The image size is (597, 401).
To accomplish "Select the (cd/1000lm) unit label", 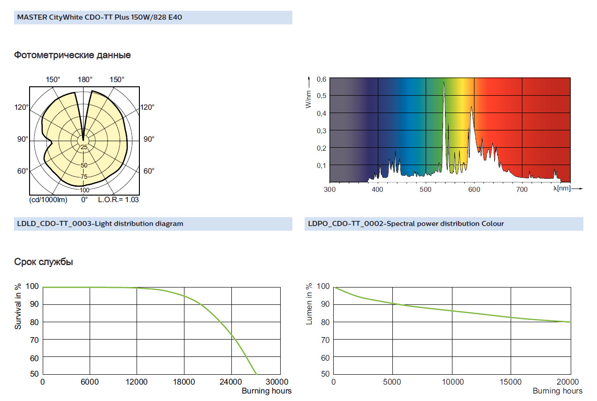I will coord(48,200).
